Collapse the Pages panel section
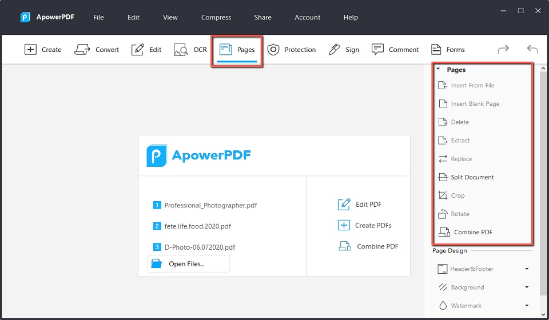 point(438,70)
